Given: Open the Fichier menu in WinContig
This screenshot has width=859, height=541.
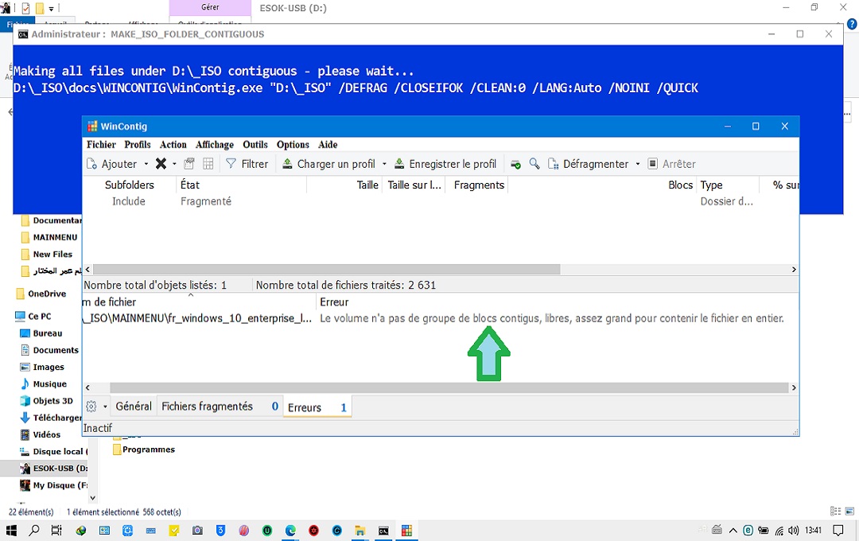Looking at the screenshot, I should 101,145.
